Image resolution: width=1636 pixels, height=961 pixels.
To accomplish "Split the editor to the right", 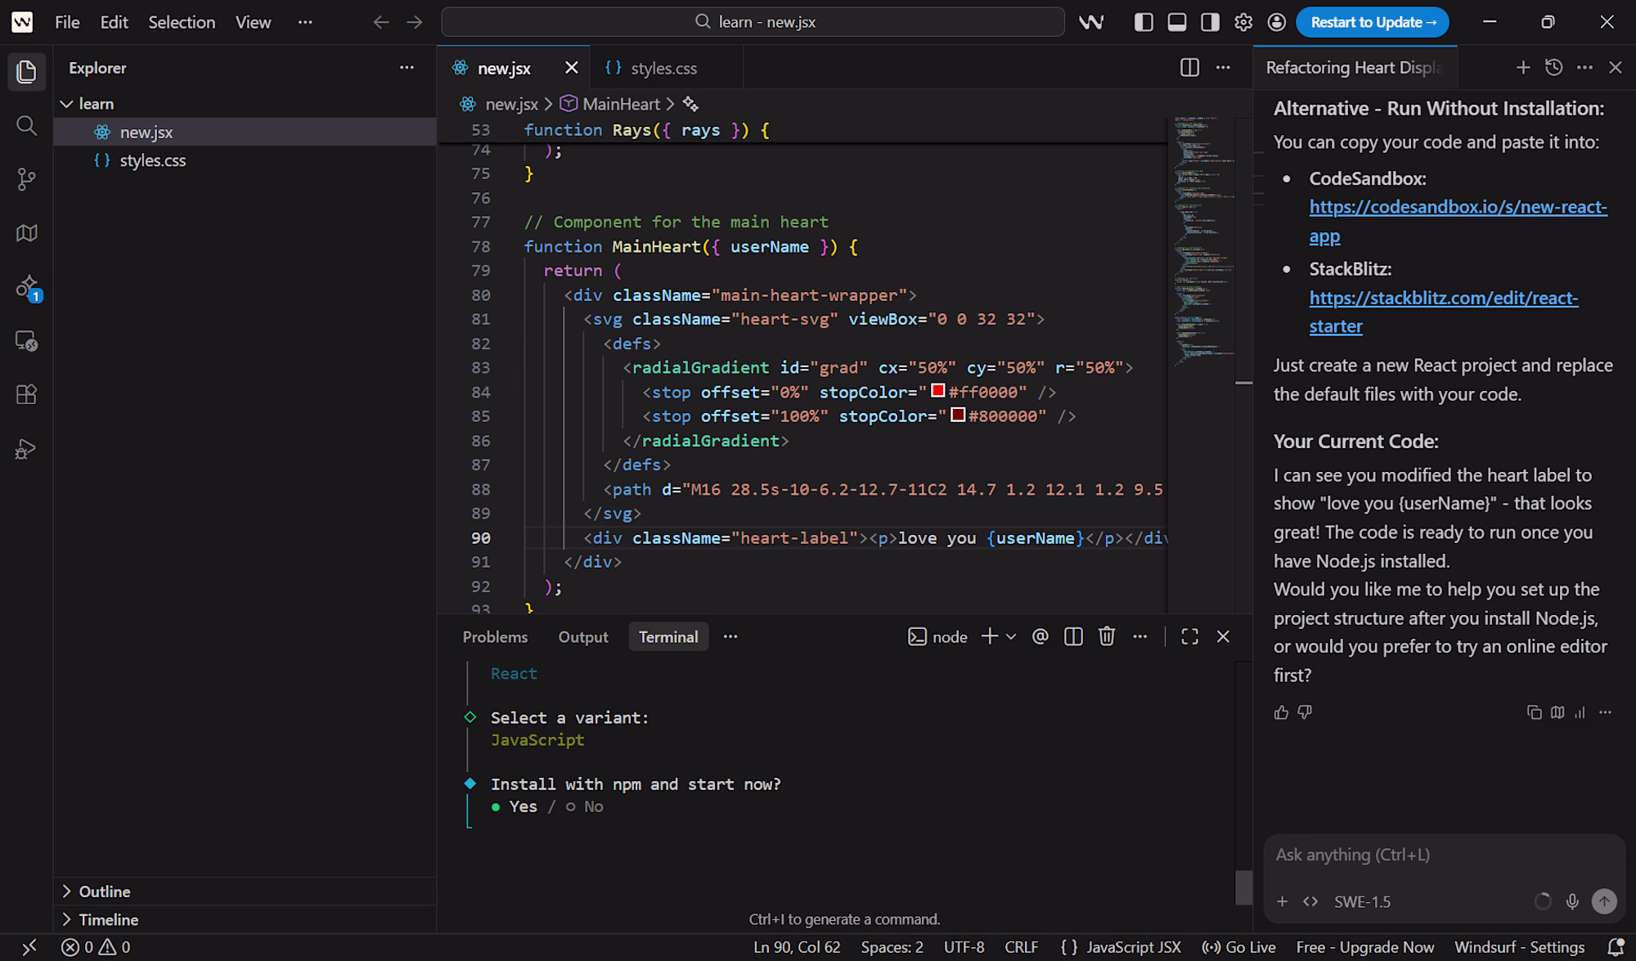I will click(x=1189, y=68).
